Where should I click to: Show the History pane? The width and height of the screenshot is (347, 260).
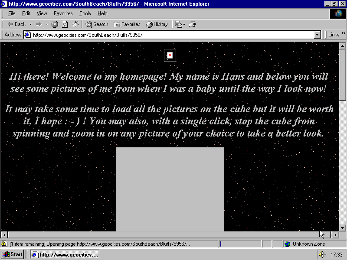[x=157, y=24]
